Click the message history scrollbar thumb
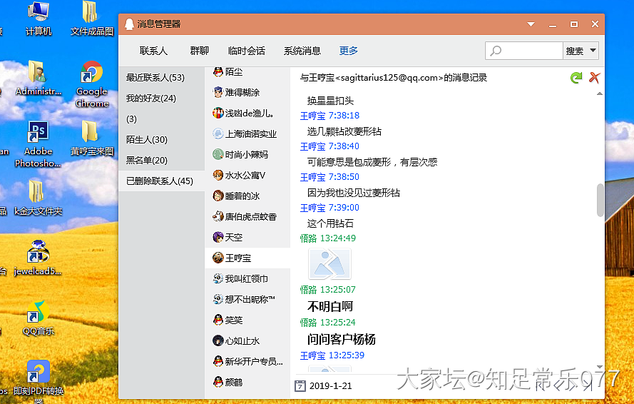 pyautogui.click(x=600, y=200)
